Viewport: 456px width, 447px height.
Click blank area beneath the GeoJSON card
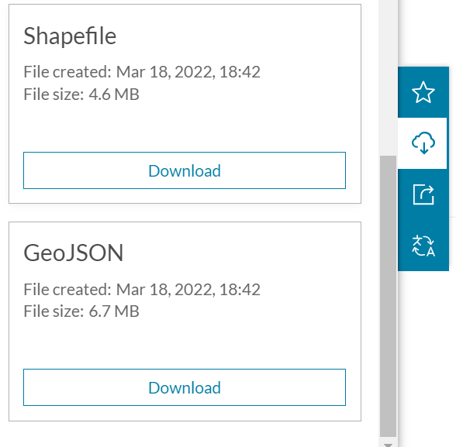[185, 435]
